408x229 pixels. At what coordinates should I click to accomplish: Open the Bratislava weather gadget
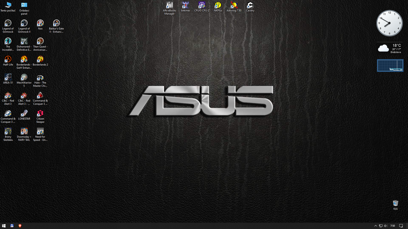tap(390, 48)
